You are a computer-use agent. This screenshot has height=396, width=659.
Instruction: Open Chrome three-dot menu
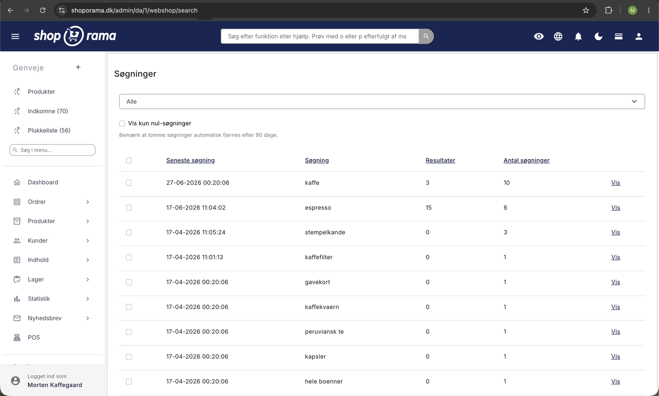pos(649,10)
